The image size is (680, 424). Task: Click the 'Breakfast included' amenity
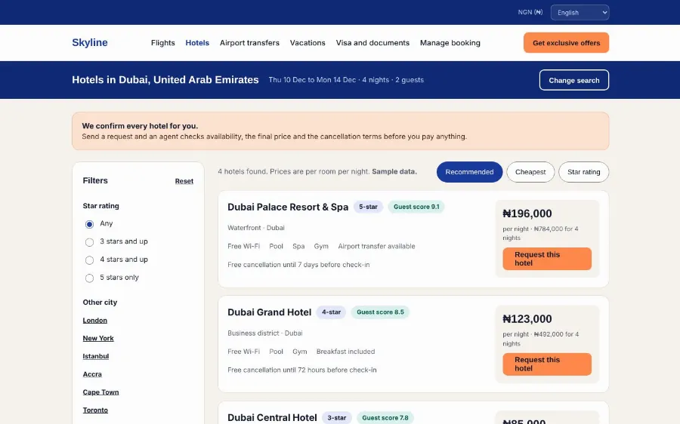[345, 352]
